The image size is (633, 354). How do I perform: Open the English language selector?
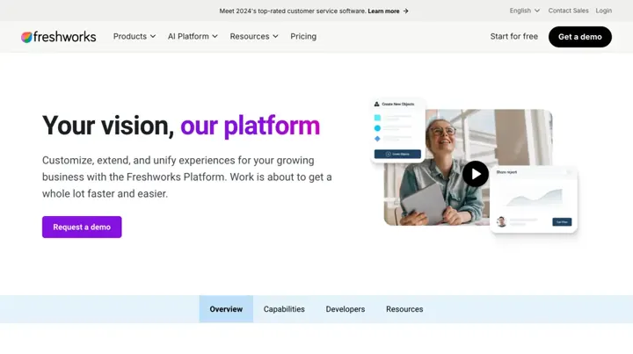coord(524,11)
